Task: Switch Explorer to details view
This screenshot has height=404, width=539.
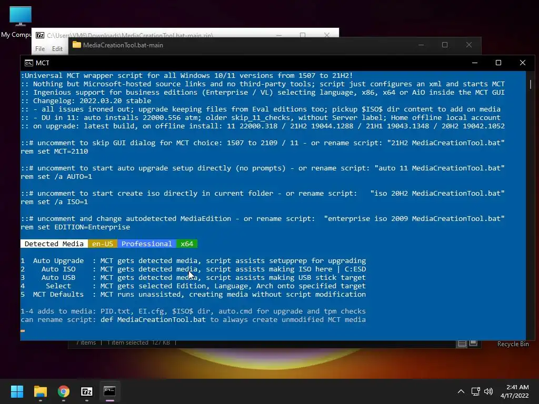Action: tap(462, 343)
